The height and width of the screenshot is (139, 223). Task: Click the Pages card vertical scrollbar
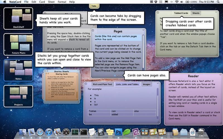point(144,53)
